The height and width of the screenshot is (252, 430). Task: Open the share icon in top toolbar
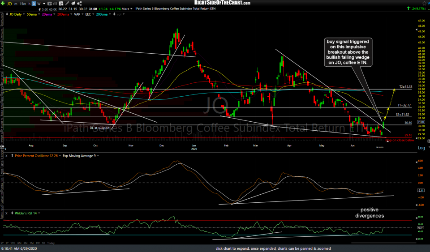79,2
